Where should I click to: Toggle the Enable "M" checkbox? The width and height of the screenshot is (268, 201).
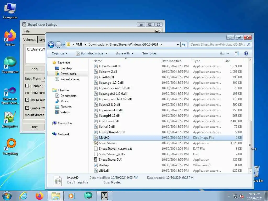point(27,108)
